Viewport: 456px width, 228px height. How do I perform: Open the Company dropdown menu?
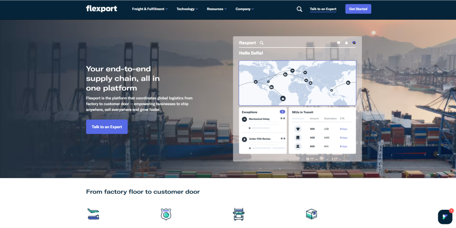pyautogui.click(x=244, y=9)
